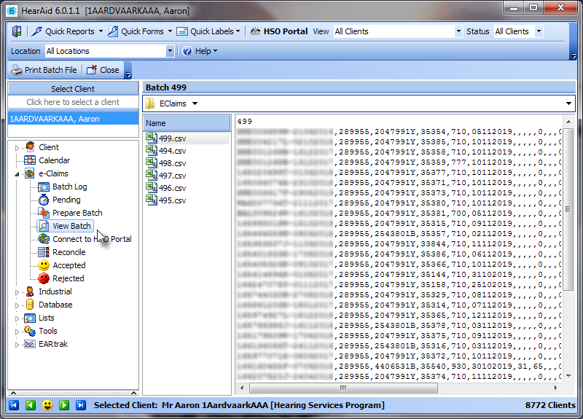Expand the Database tree node

17,305
